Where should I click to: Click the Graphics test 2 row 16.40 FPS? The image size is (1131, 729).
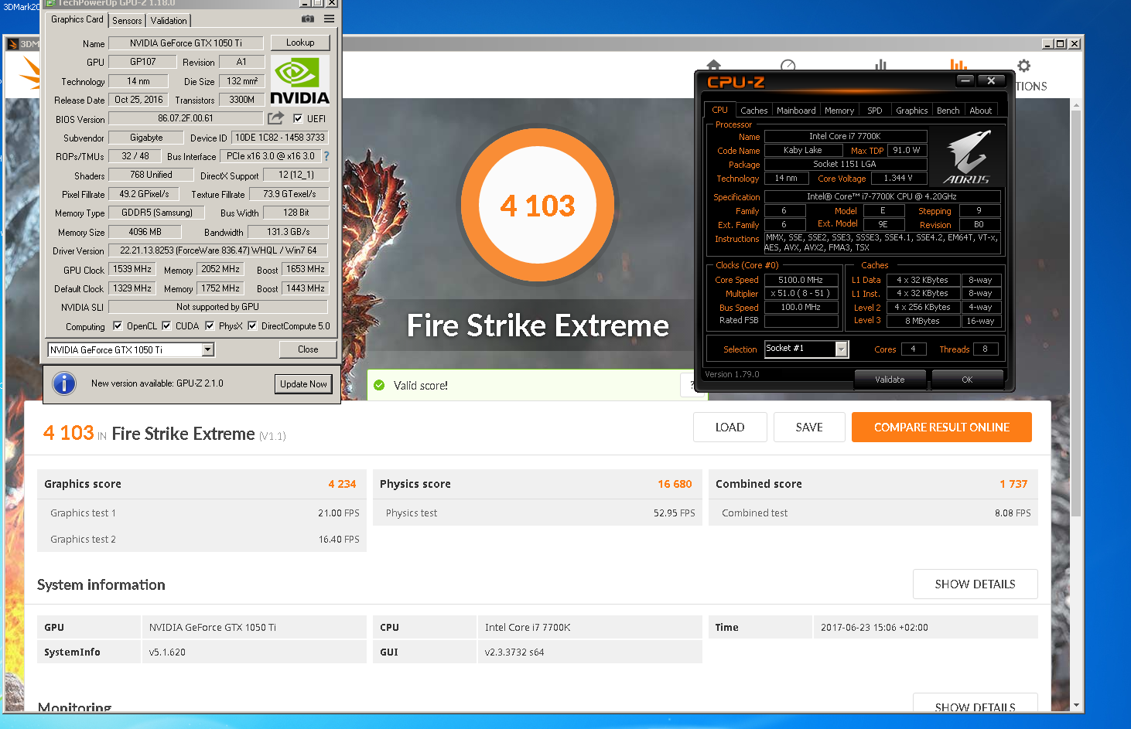(x=202, y=539)
